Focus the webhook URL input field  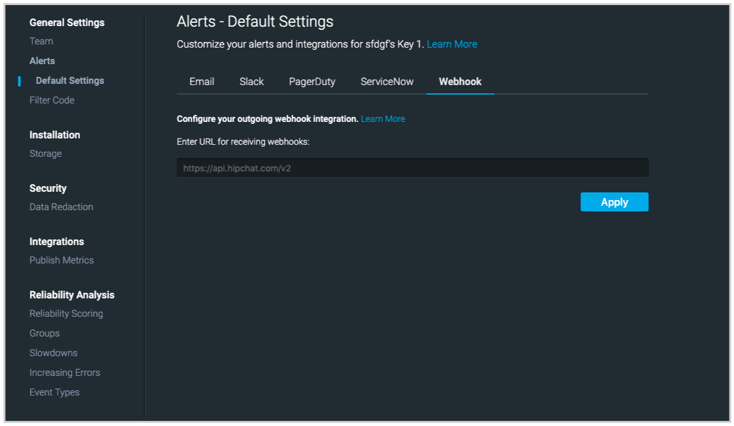(413, 168)
